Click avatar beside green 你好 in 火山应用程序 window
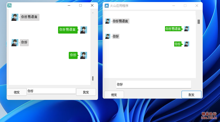Image resolution: width=220 pixels, height=122 pixels. 187,44
